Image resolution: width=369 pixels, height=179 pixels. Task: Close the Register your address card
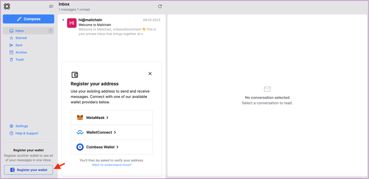tap(150, 74)
